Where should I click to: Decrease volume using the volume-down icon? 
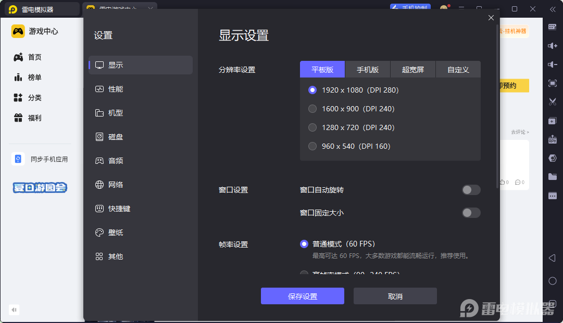[x=553, y=64]
